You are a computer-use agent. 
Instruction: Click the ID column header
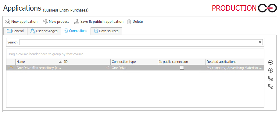(x=87, y=62)
